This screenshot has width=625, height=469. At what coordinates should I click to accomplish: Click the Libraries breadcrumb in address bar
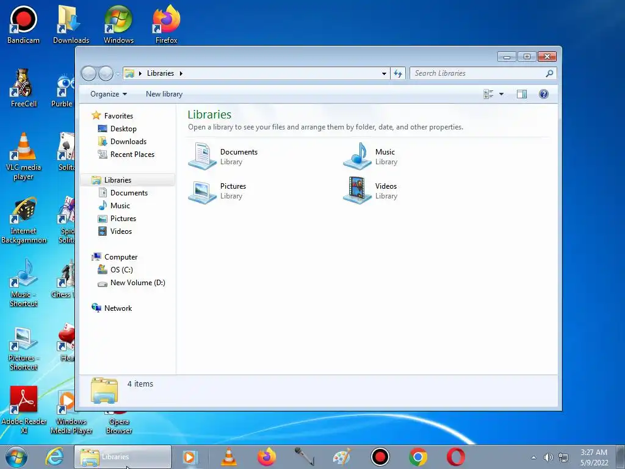click(161, 73)
